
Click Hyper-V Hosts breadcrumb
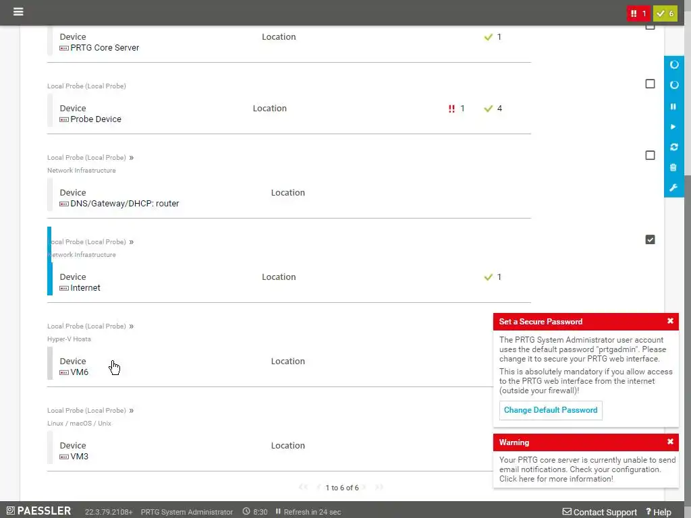coord(70,339)
